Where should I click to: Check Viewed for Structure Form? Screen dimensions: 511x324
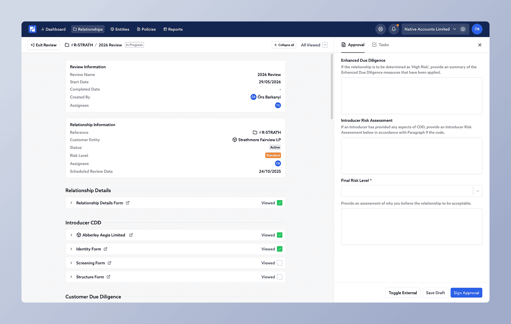280,277
